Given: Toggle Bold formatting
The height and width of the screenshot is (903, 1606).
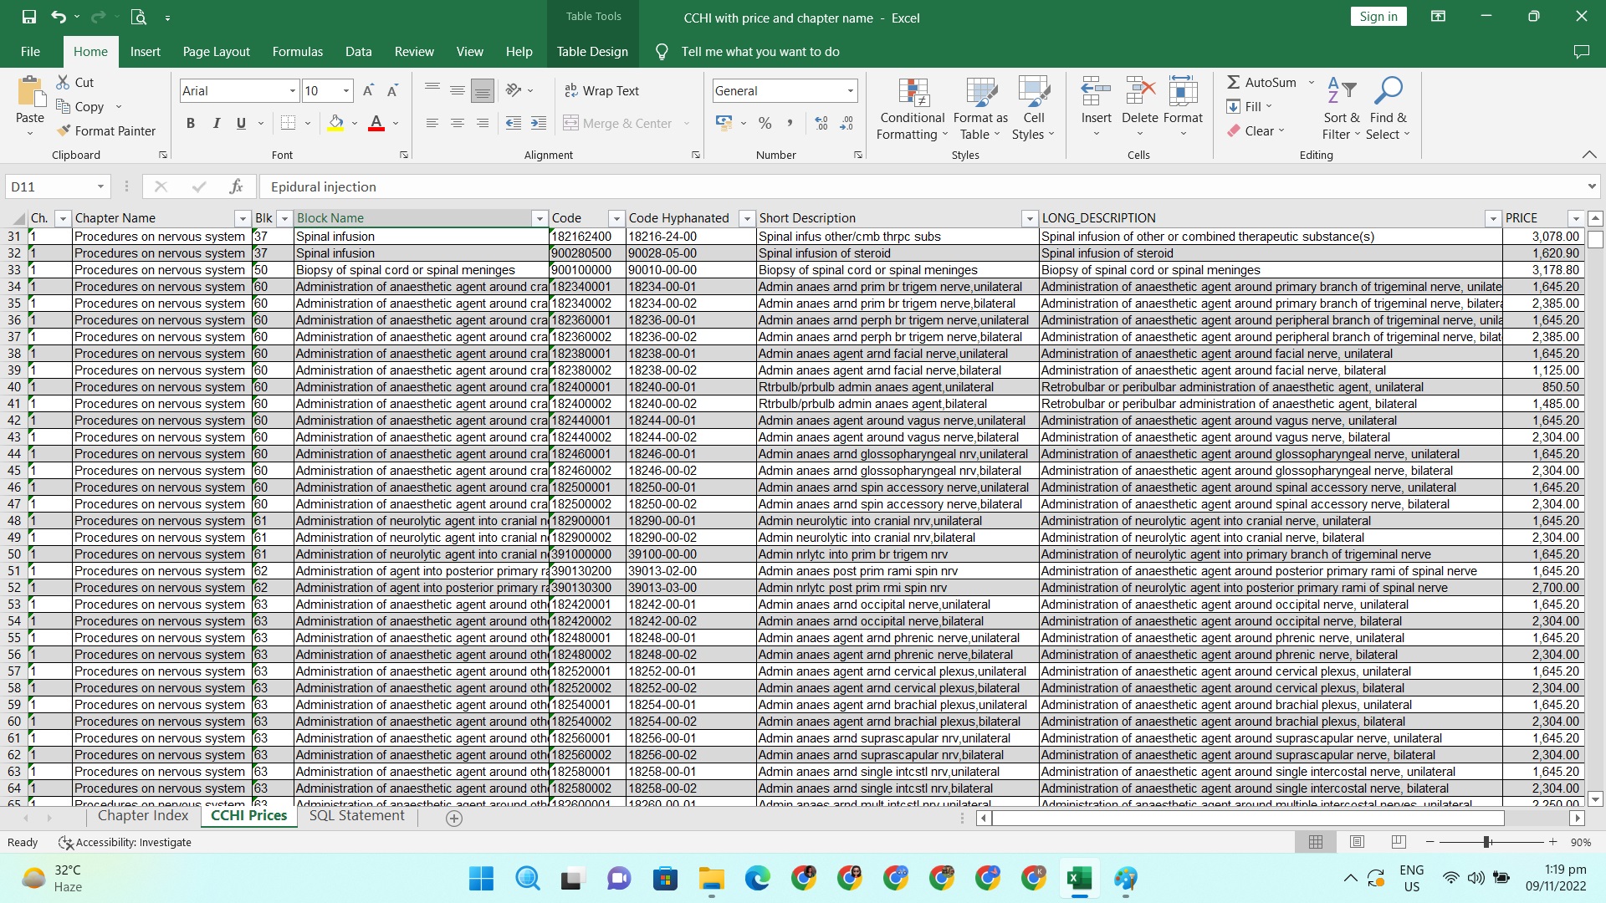Looking at the screenshot, I should (x=191, y=123).
